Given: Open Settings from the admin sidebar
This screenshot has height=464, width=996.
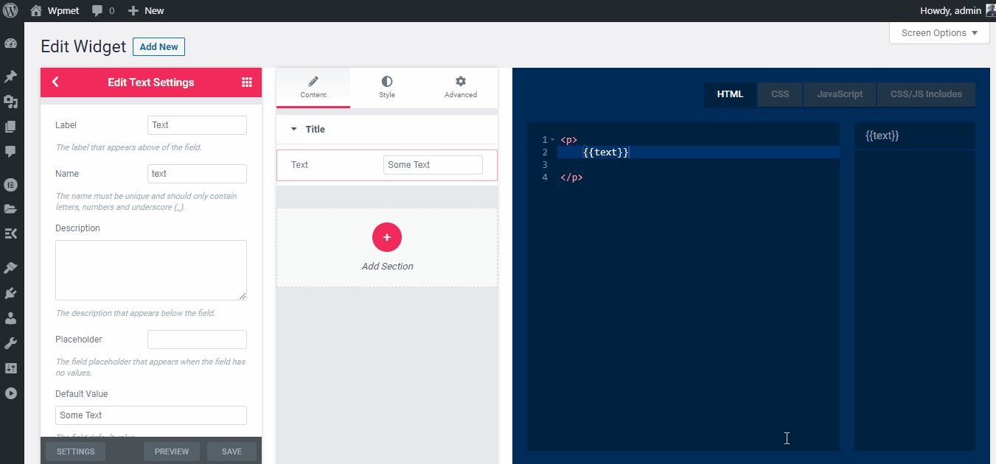Looking at the screenshot, I should (x=10, y=368).
